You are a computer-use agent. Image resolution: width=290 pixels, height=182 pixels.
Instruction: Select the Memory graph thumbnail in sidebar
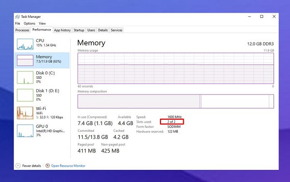tap(25, 60)
